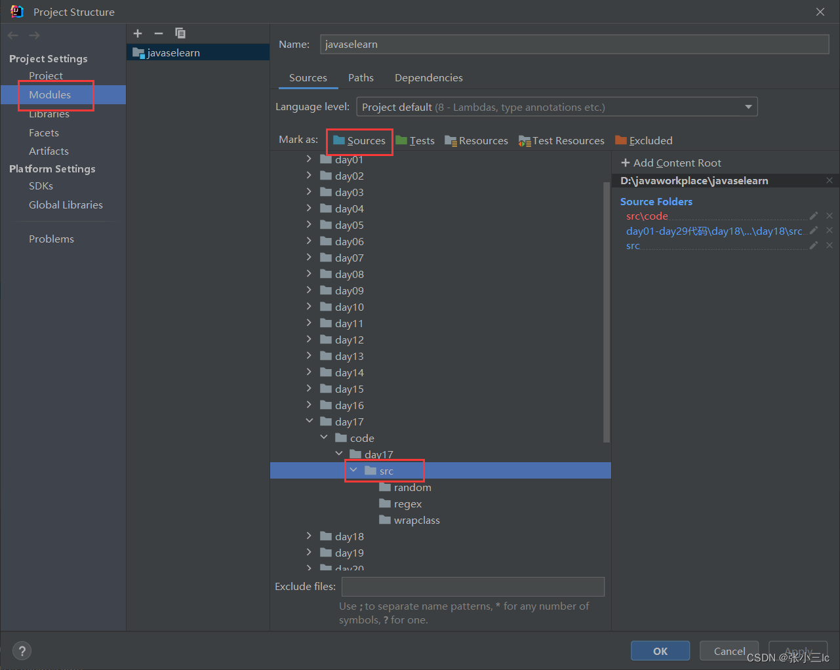Remove content root D:\javaworkplace\javaselearn
The height and width of the screenshot is (670, 840).
pyautogui.click(x=830, y=180)
